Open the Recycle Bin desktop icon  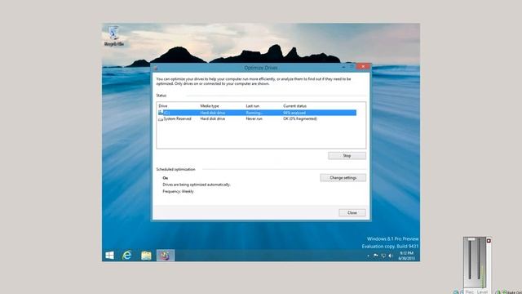coord(113,36)
